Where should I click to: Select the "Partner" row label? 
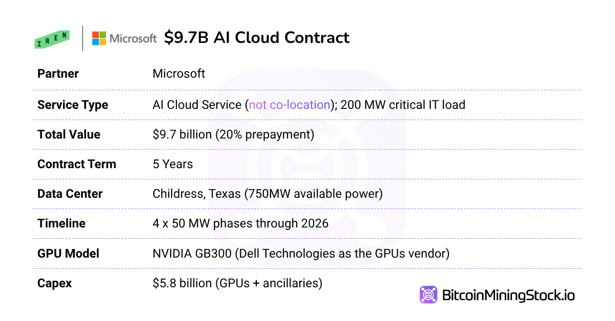tap(58, 74)
